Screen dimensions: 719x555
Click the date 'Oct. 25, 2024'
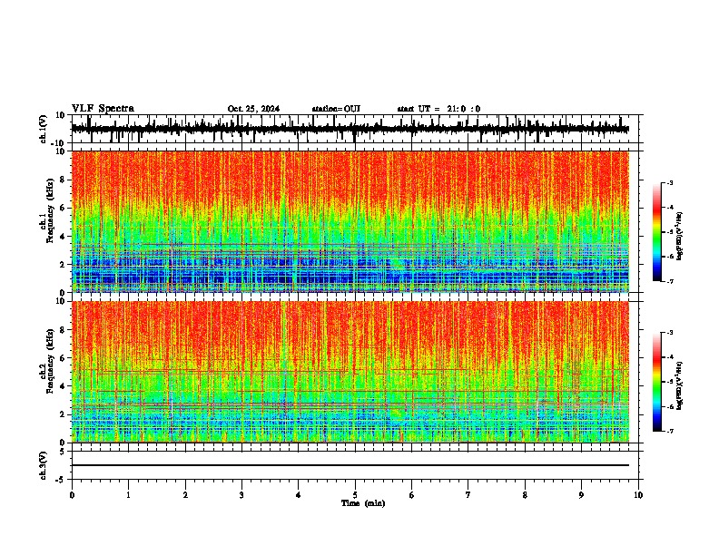(253, 109)
